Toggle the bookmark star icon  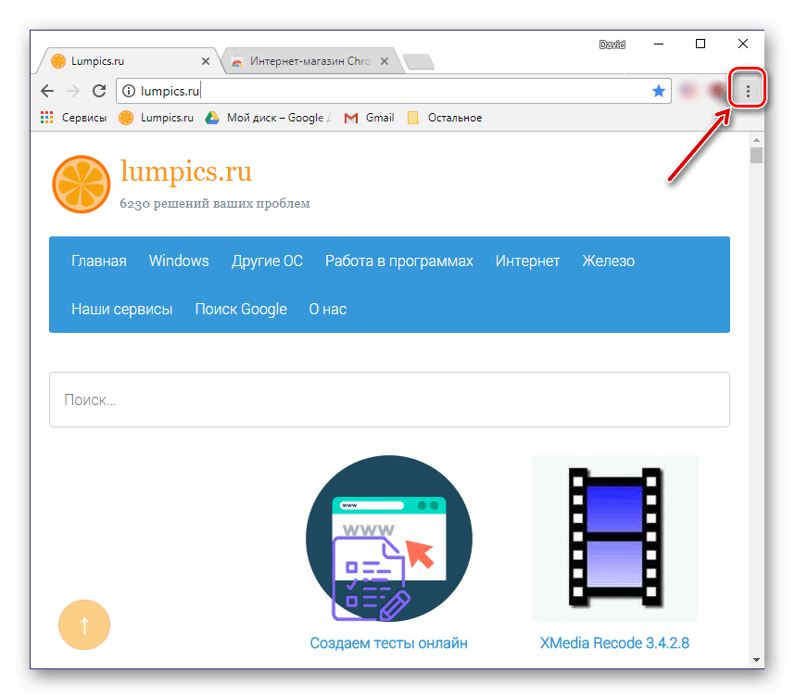(658, 91)
